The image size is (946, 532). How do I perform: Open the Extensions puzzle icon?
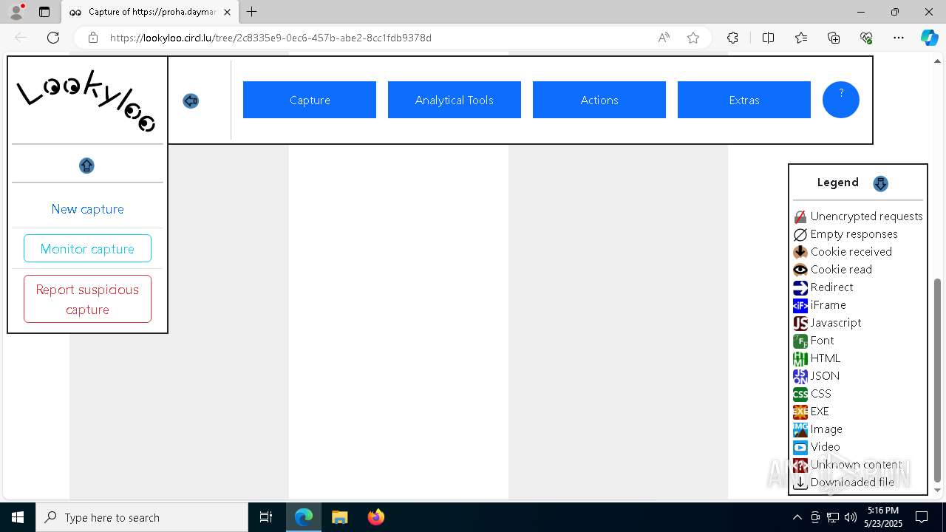tap(732, 38)
